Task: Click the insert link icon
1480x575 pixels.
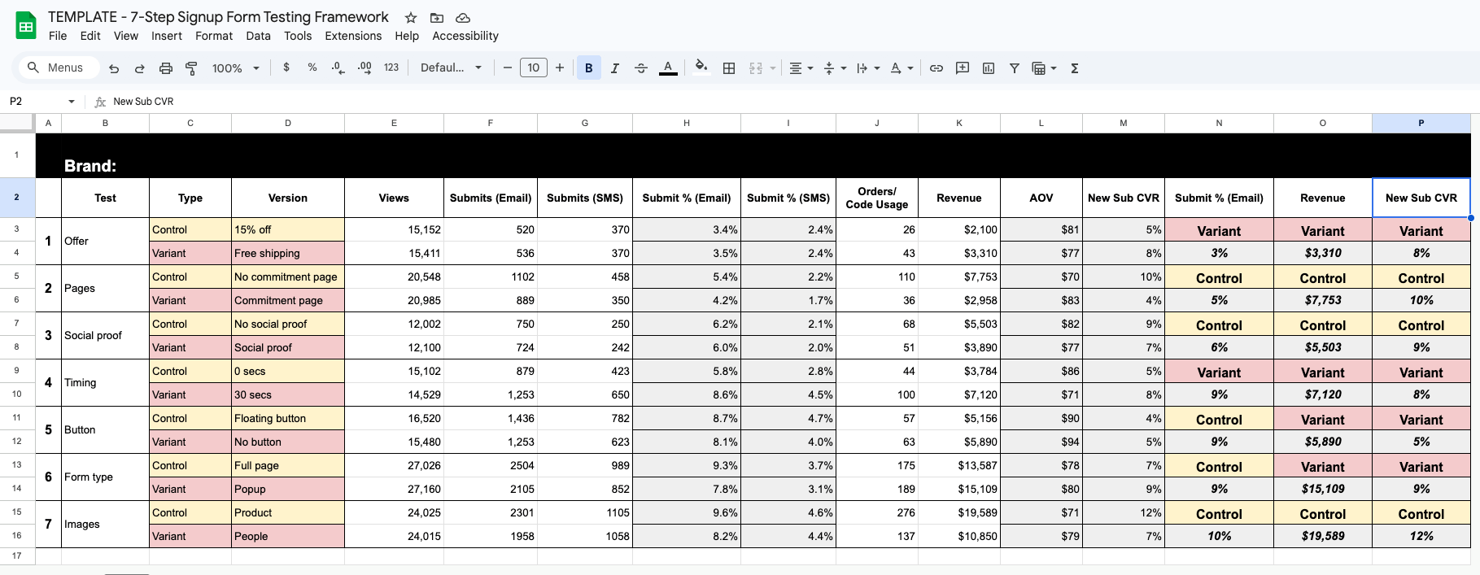Action: point(936,68)
